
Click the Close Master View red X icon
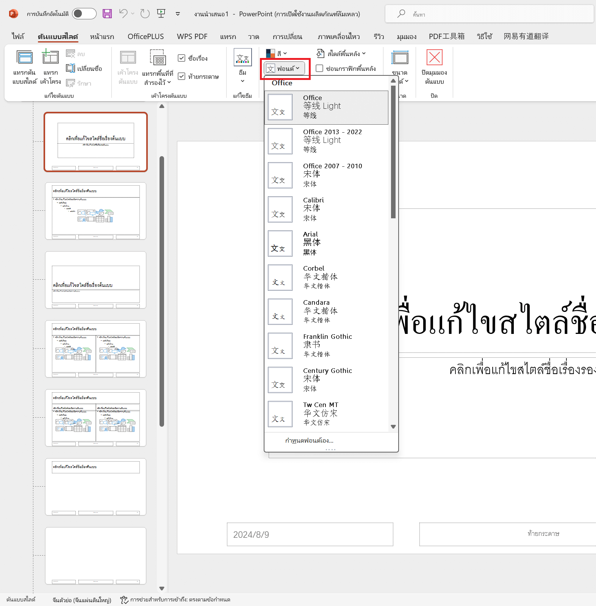click(434, 57)
